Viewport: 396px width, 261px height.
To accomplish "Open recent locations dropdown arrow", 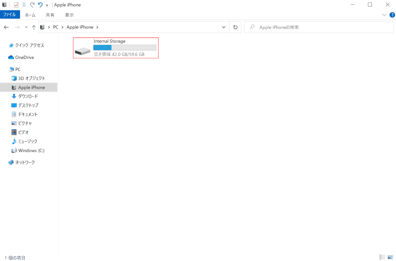I will click(x=26, y=27).
